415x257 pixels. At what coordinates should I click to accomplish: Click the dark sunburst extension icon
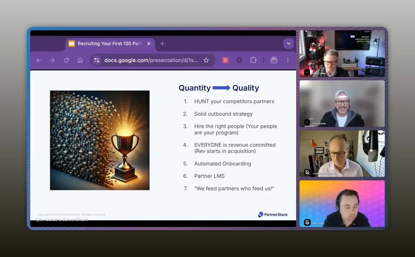pos(239,60)
